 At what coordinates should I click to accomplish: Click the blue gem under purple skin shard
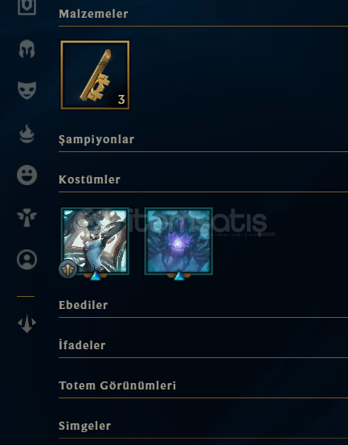point(178,276)
